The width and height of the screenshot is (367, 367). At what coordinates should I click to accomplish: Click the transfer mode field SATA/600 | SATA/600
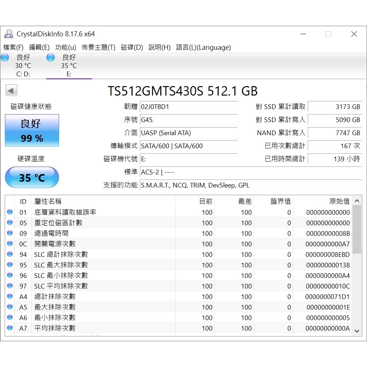coord(189,146)
